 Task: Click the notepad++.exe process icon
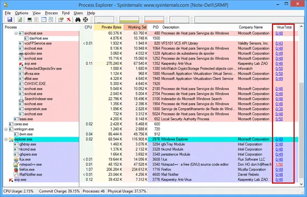pyautogui.click(x=16, y=164)
